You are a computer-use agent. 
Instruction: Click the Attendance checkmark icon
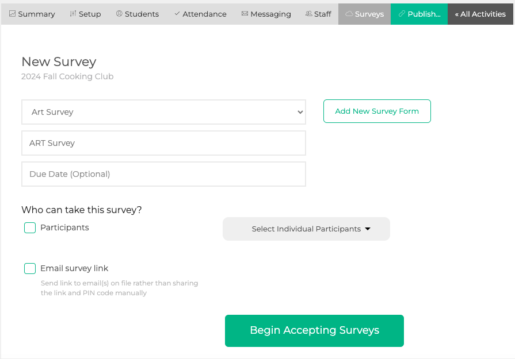[x=177, y=14]
